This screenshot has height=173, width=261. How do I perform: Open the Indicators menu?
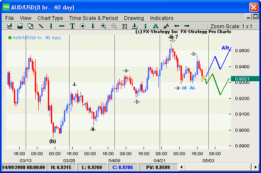[x=162, y=18]
